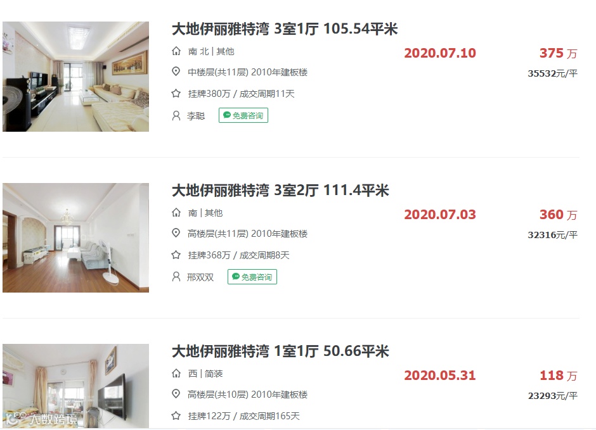Click location pin icon next to 高楼层(共10层)

click(x=176, y=394)
